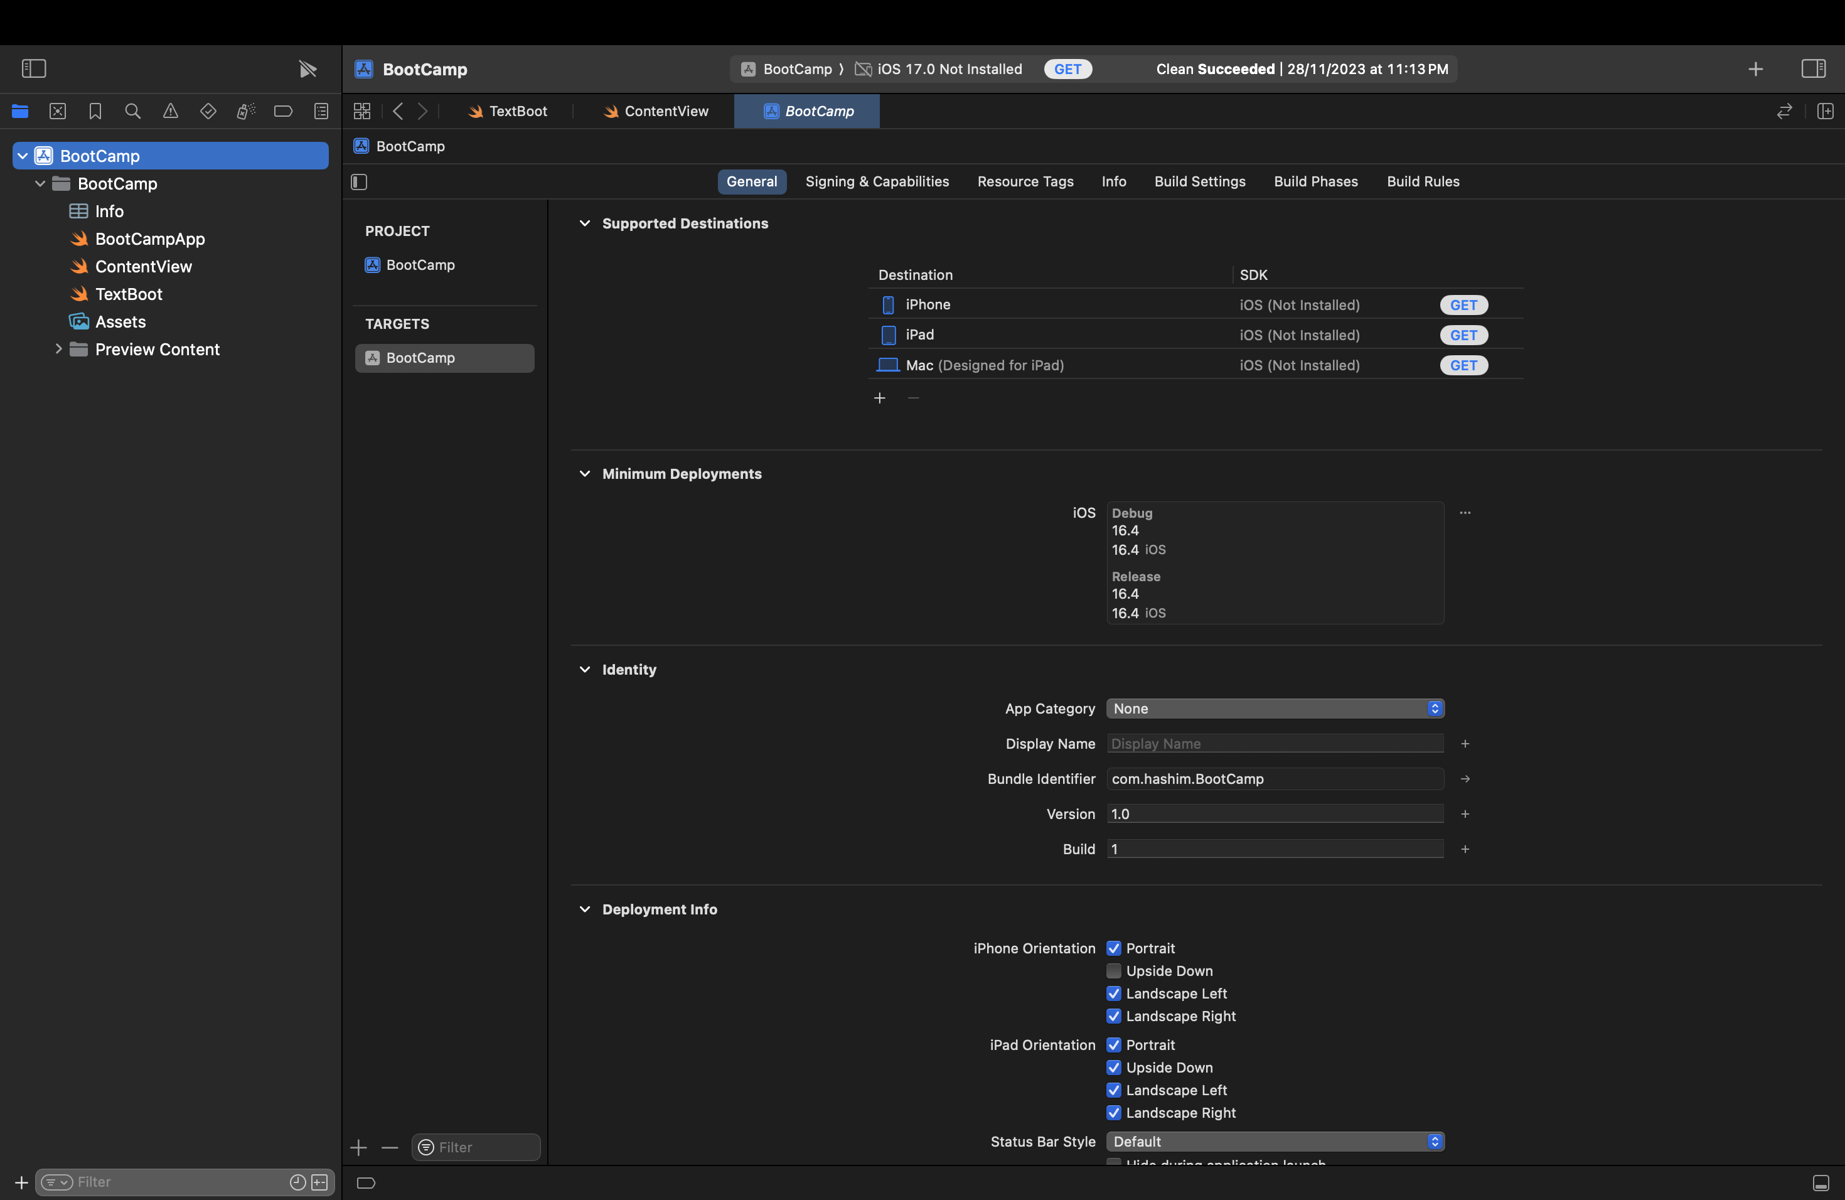Switch to the Build Settings tab
Image resolution: width=1845 pixels, height=1200 pixels.
coord(1199,181)
